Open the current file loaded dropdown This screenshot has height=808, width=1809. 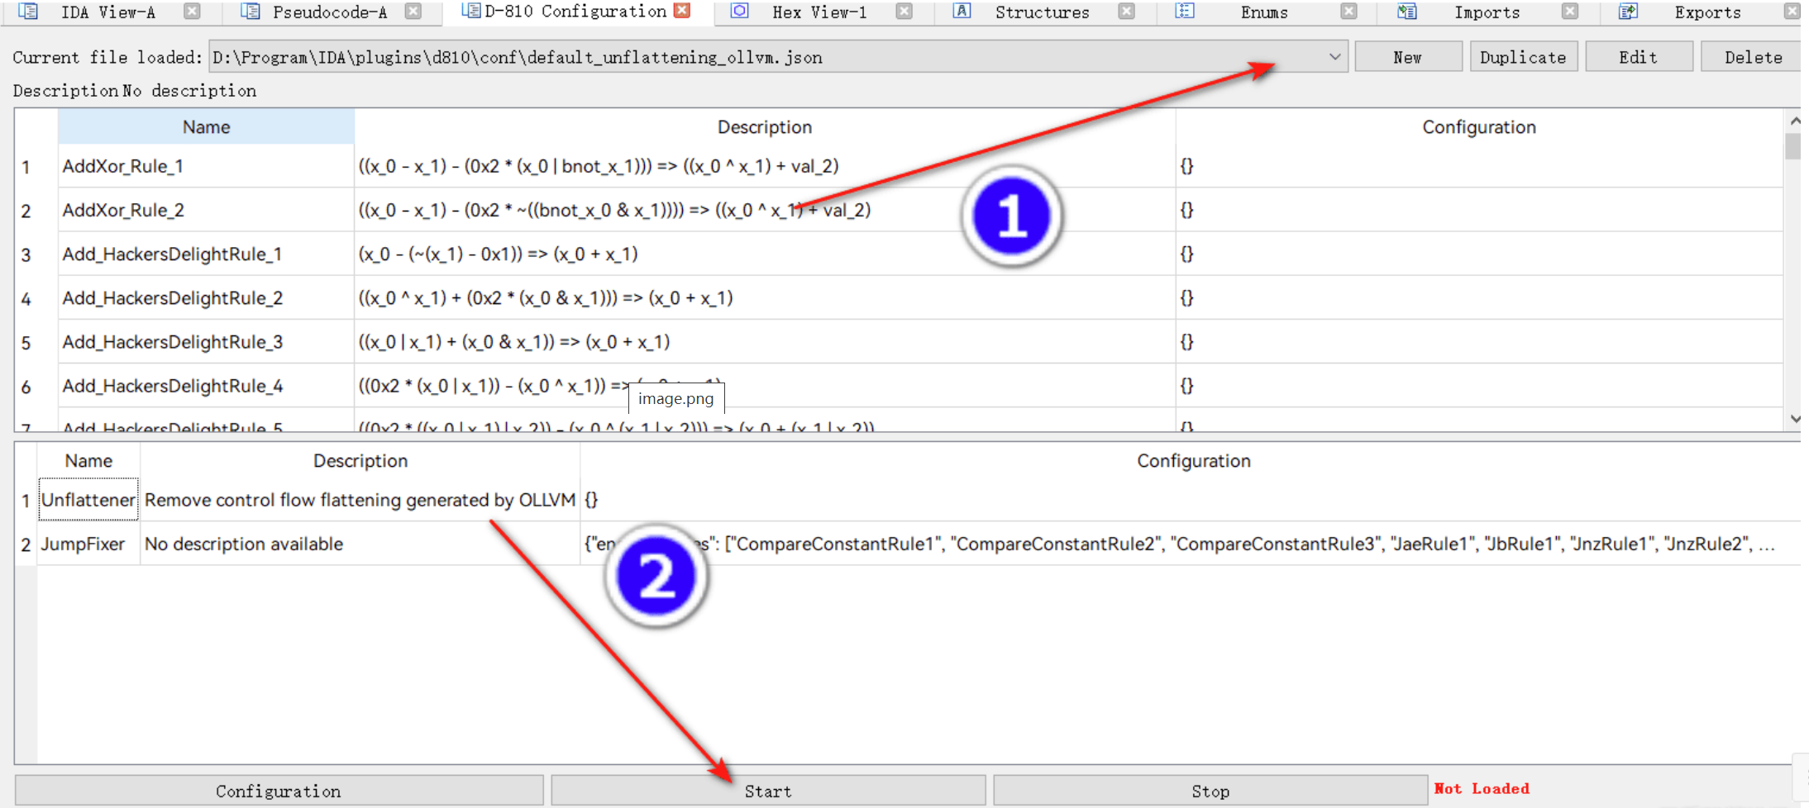coord(1334,57)
